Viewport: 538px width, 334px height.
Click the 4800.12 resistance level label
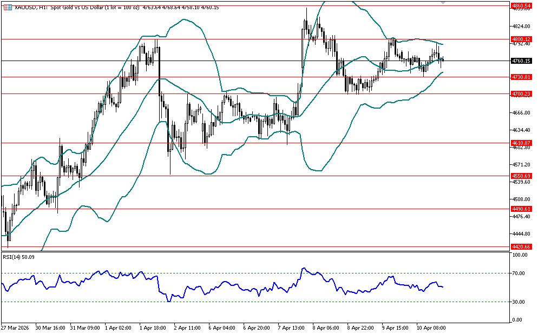pyautogui.click(x=521, y=39)
